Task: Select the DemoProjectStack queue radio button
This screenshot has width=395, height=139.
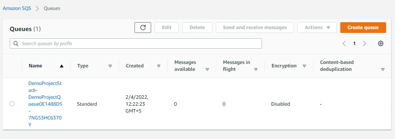Action: pos(12,104)
